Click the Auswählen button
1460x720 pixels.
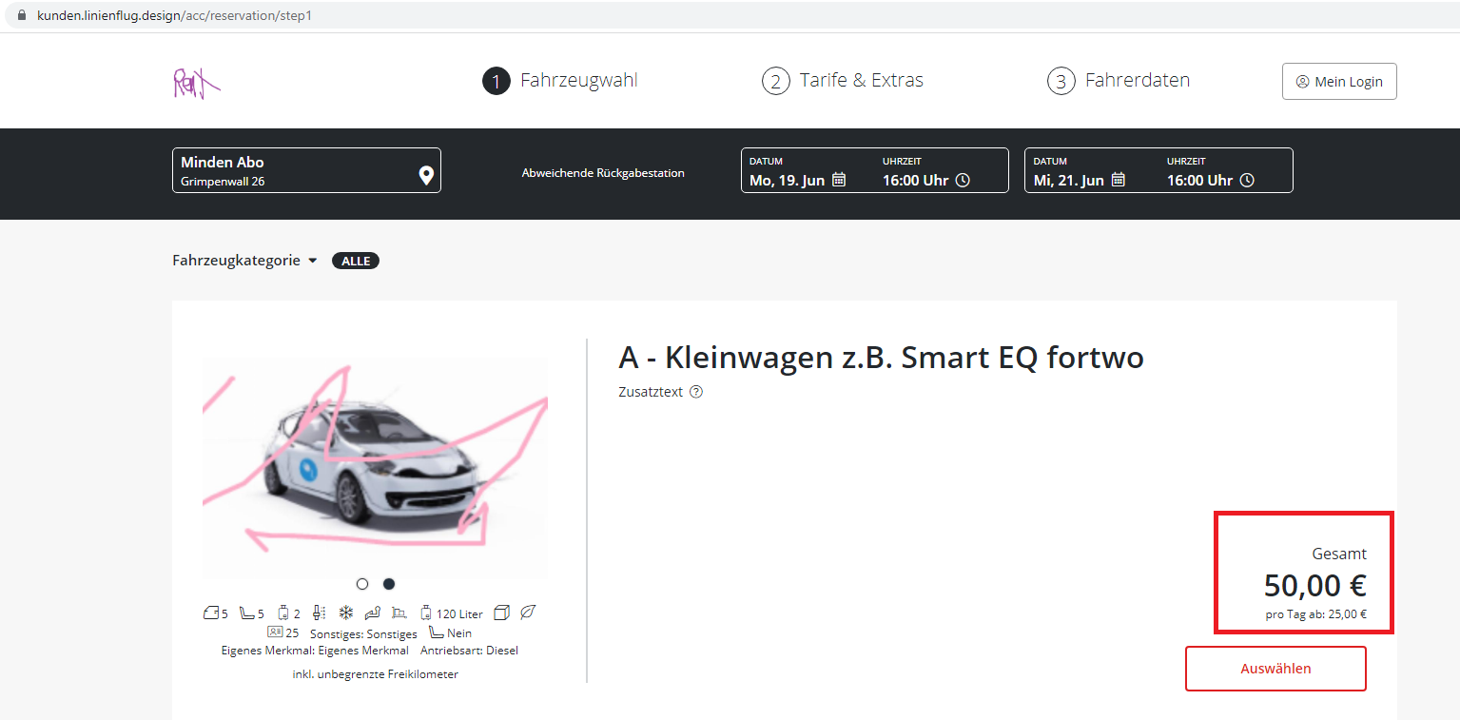tap(1275, 669)
